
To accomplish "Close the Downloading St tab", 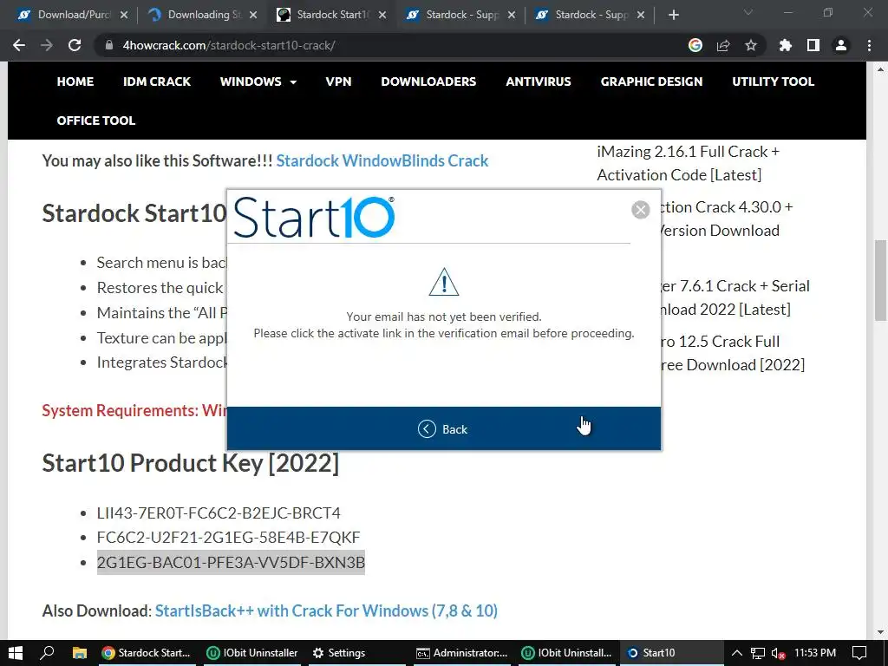I will click(x=253, y=15).
